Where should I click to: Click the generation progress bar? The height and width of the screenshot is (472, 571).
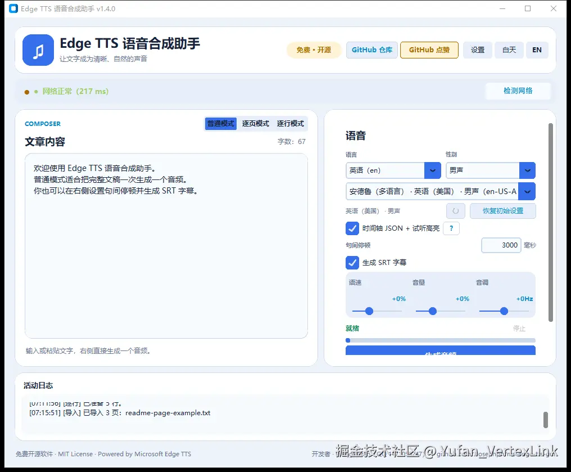click(x=441, y=340)
